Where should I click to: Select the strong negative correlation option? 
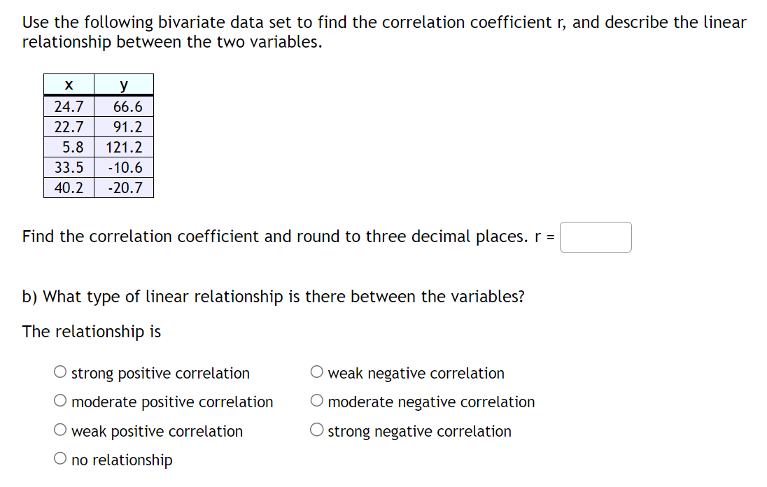coord(317,429)
